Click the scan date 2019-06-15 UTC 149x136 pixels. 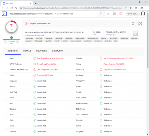[116, 32]
